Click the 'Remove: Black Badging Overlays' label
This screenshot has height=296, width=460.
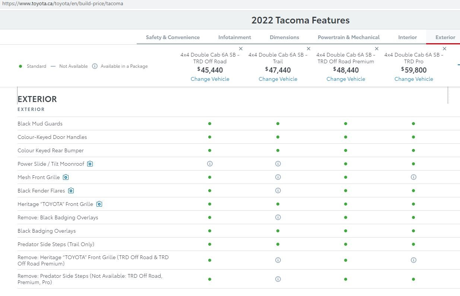tap(58, 217)
